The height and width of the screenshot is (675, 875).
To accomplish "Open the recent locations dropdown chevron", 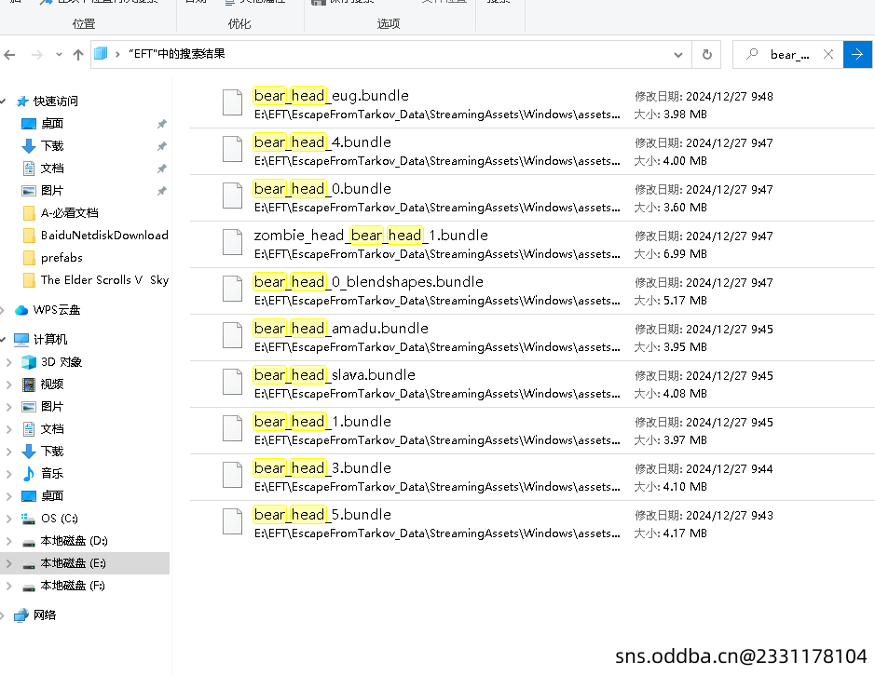I will click(58, 55).
